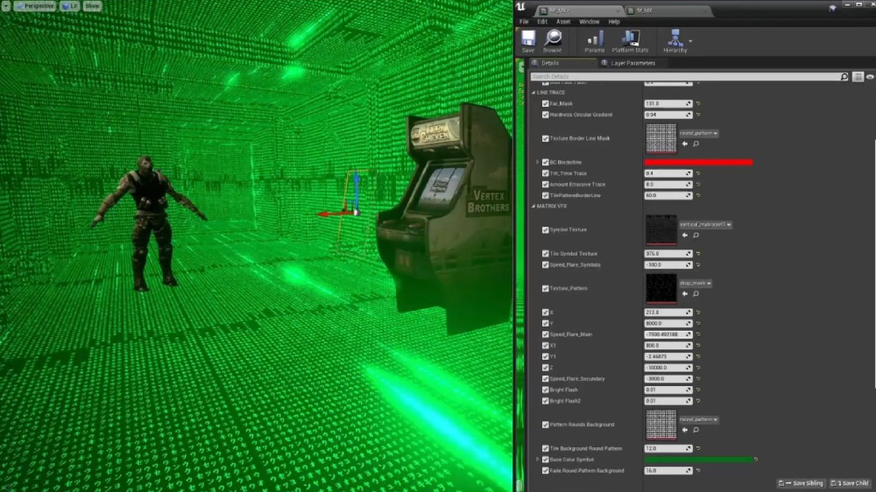Viewport: 876px width, 492px height.
Task: Open the File menu
Action: pos(524,22)
